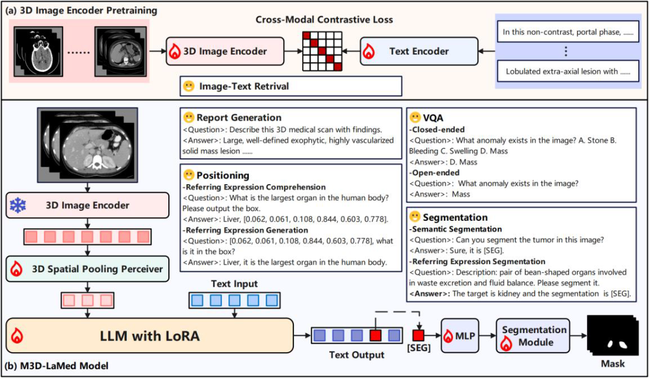Click the '-Semantic Segmentation' subheading
649x378 pixels.
tap(456, 229)
